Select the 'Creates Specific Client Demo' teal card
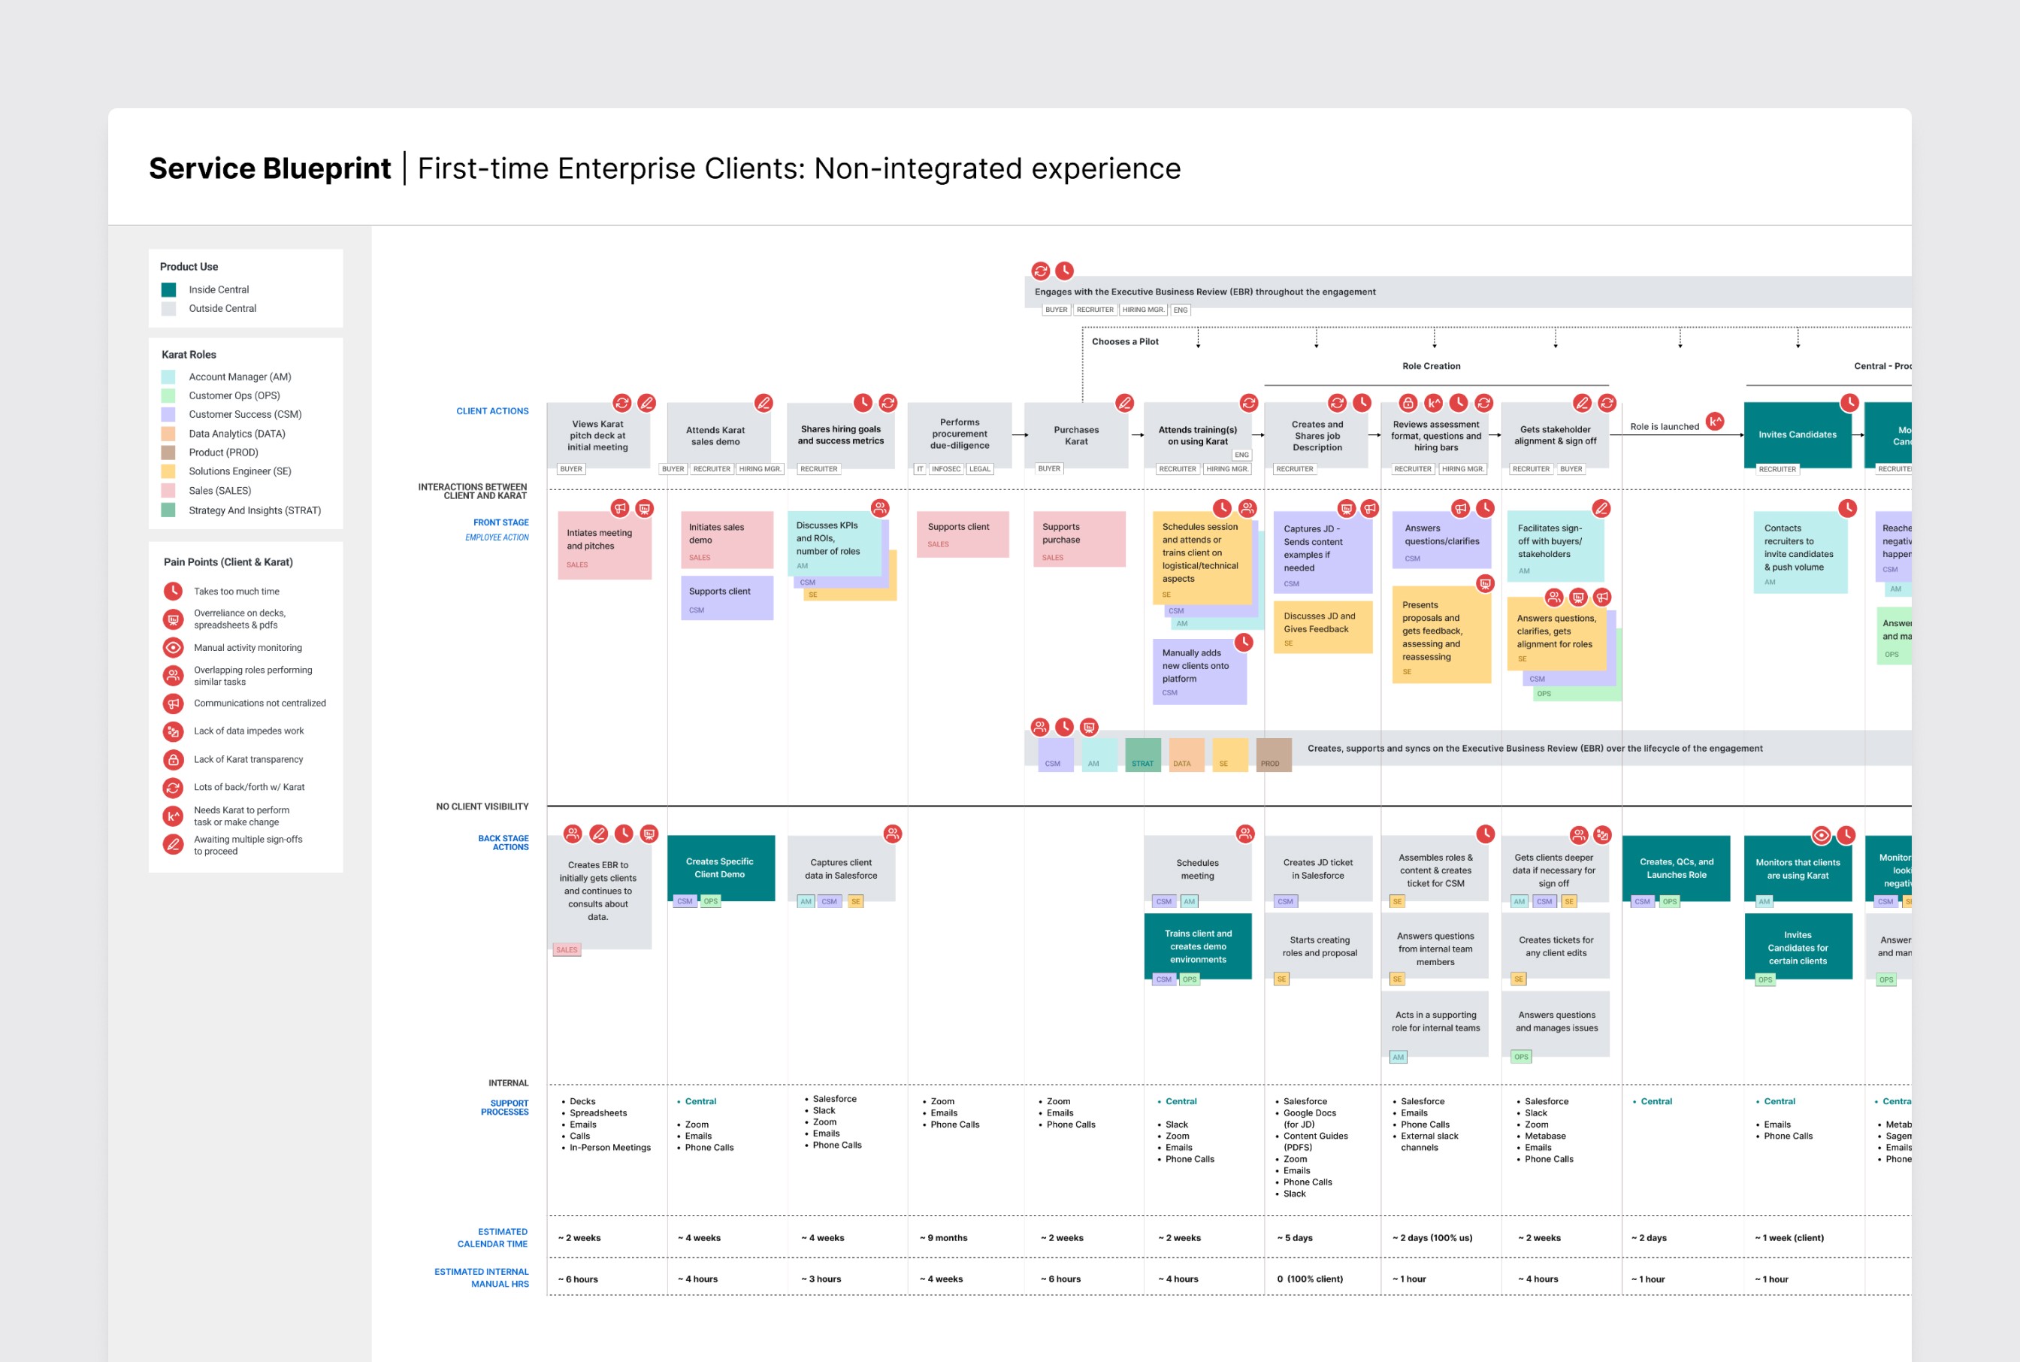 point(720,867)
